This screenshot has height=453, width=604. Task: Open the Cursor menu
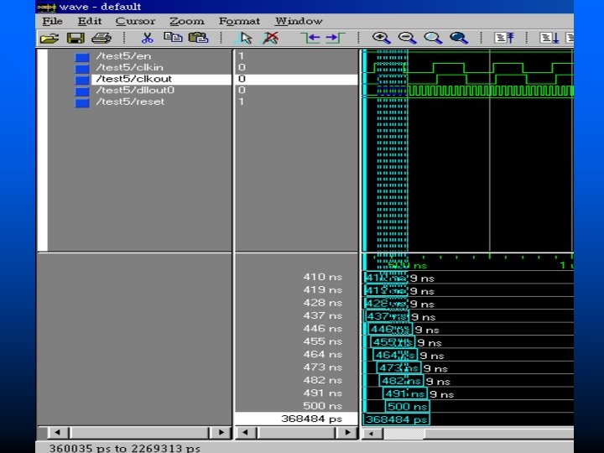(x=135, y=21)
